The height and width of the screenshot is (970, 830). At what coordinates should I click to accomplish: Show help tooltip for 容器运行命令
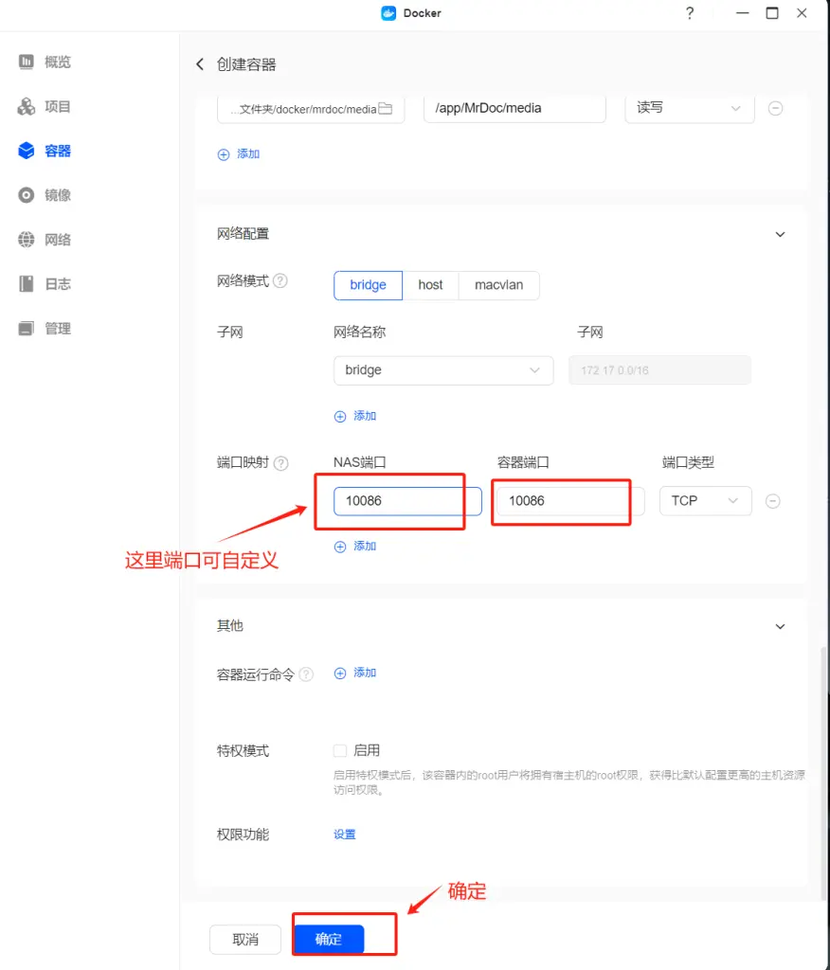[306, 674]
